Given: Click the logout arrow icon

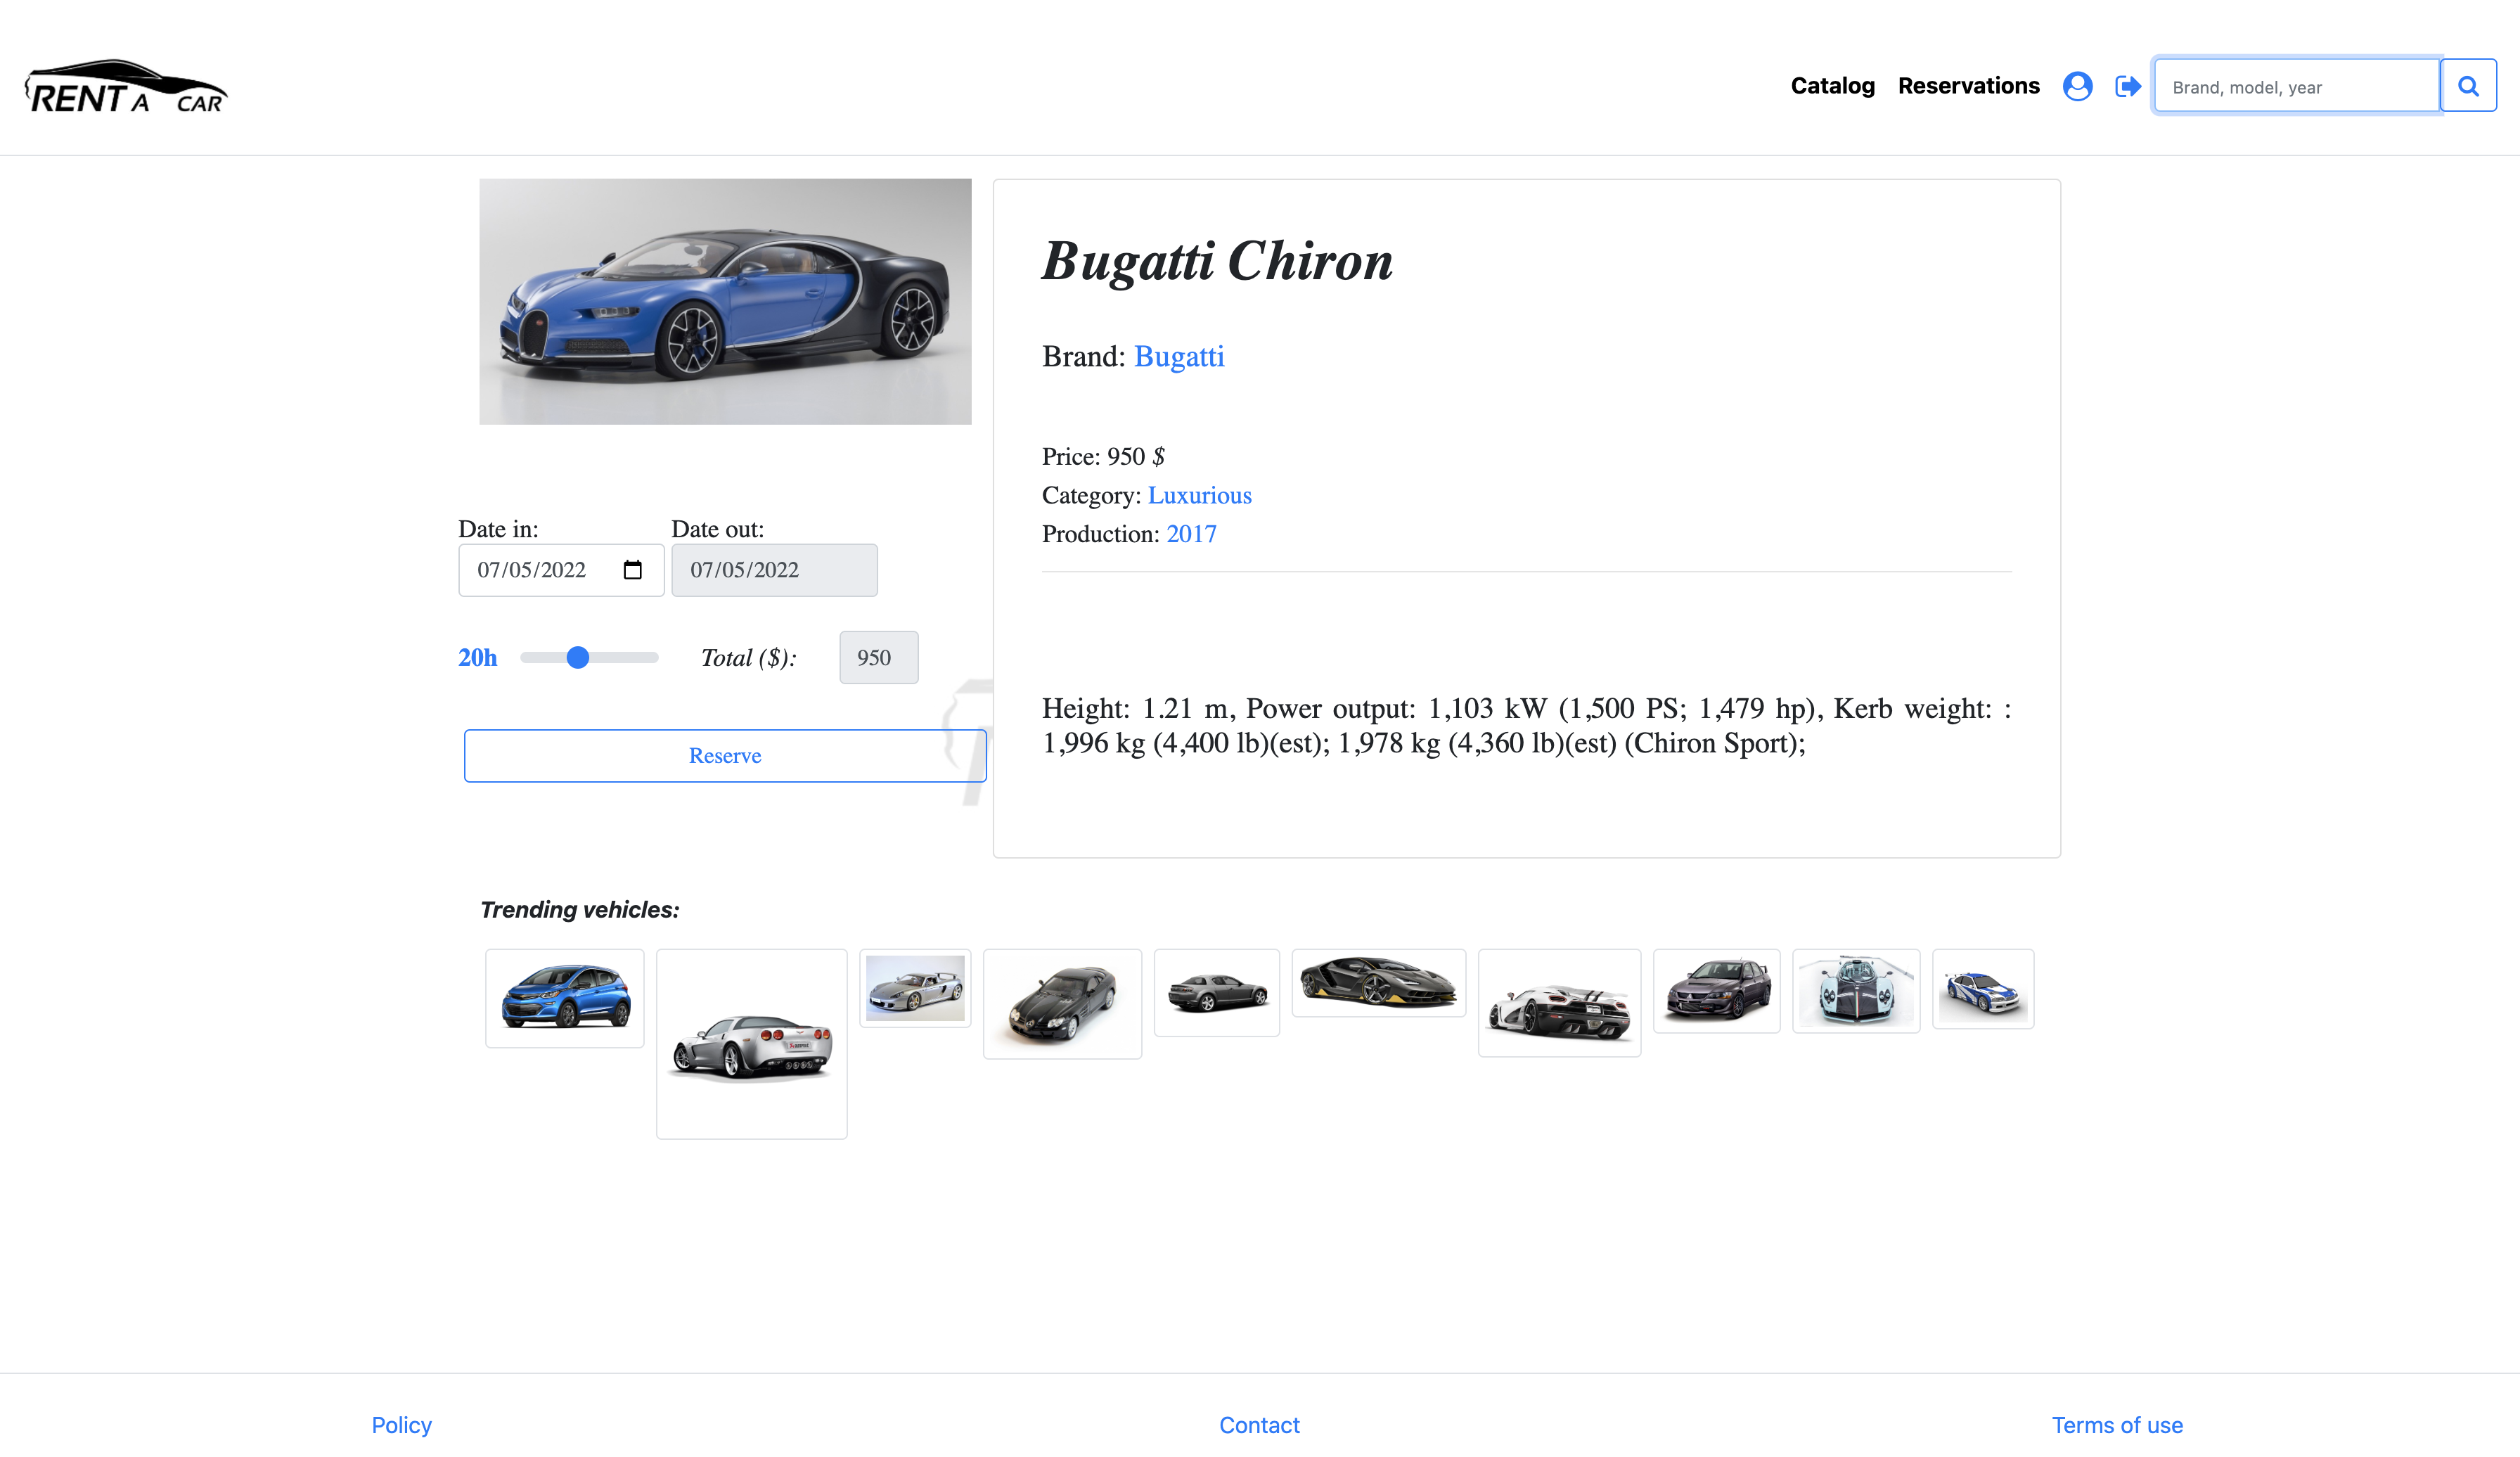Looking at the screenshot, I should (2128, 86).
